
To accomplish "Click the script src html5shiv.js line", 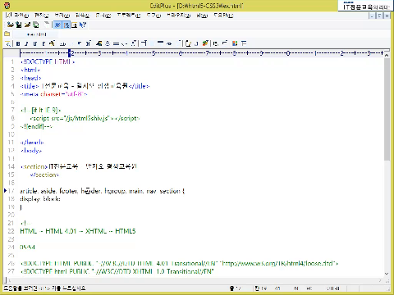I will tap(85, 118).
